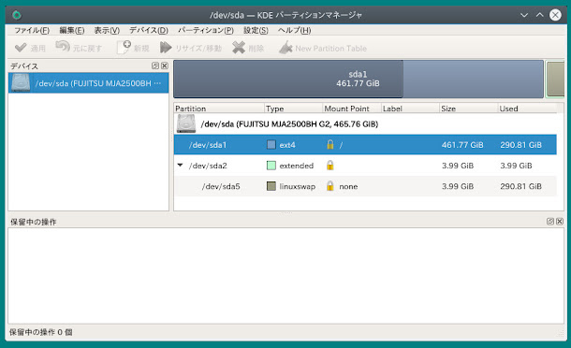Select the /dev/sda FUJITSU MJA2500BH G2 row
571x348 pixels.
[365, 124]
